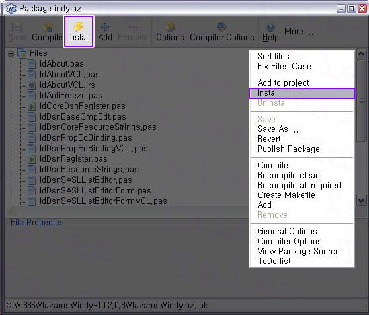
Task: Open ToDo list from popup menu
Action: click(302, 261)
